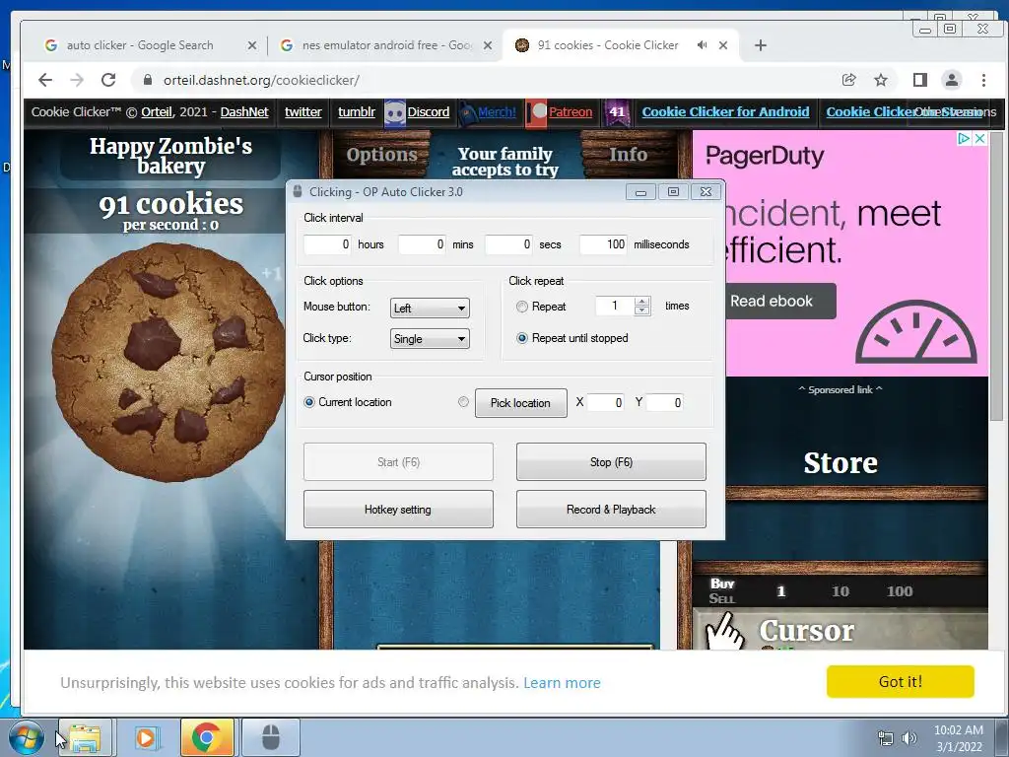The width and height of the screenshot is (1009, 757).
Task: Set buy amount to 1
Action: pos(780,591)
